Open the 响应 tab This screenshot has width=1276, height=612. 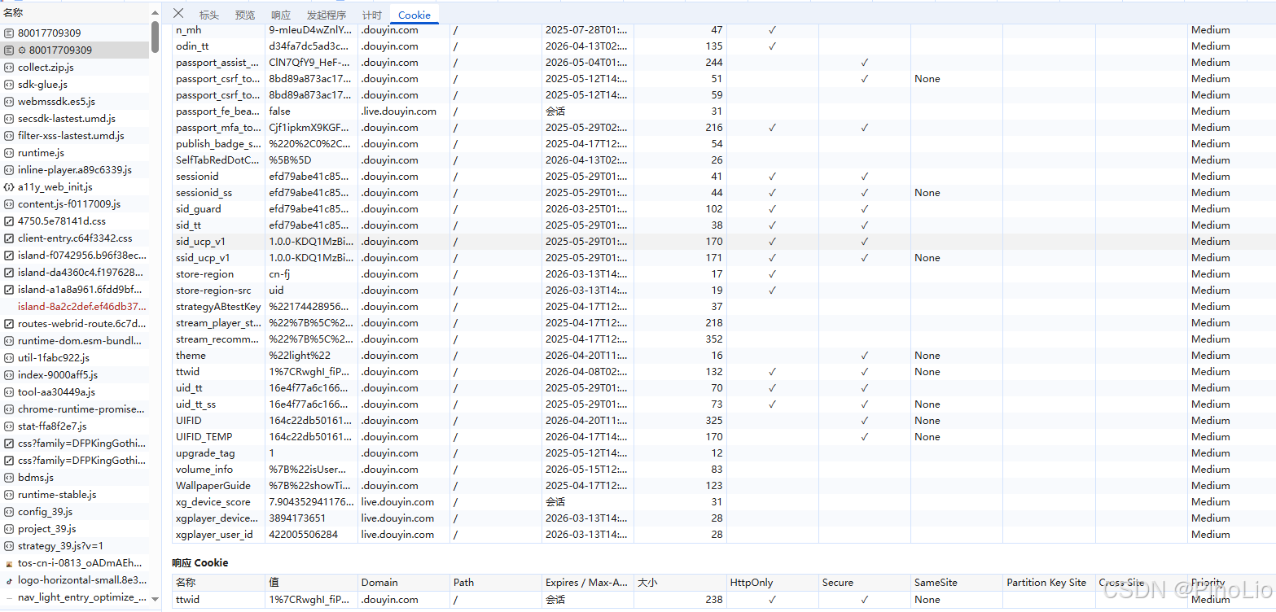pyautogui.click(x=281, y=15)
